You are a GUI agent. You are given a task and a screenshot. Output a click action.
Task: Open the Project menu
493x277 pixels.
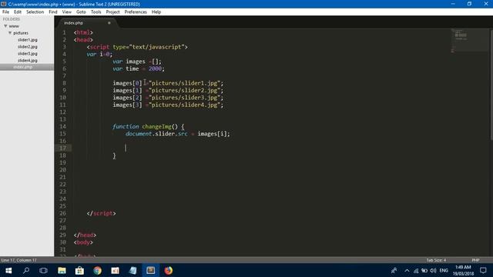pyautogui.click(x=113, y=12)
